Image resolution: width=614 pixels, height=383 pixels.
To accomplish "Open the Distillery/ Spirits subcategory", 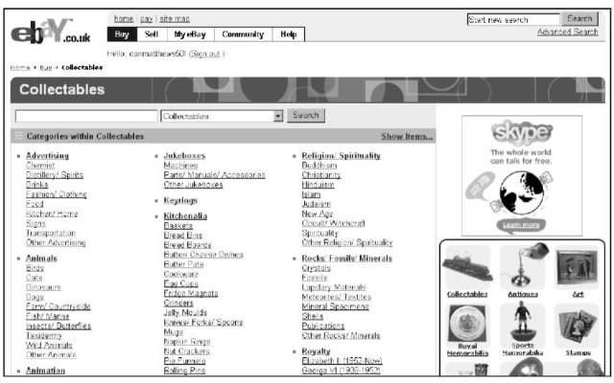I will click(x=55, y=174).
